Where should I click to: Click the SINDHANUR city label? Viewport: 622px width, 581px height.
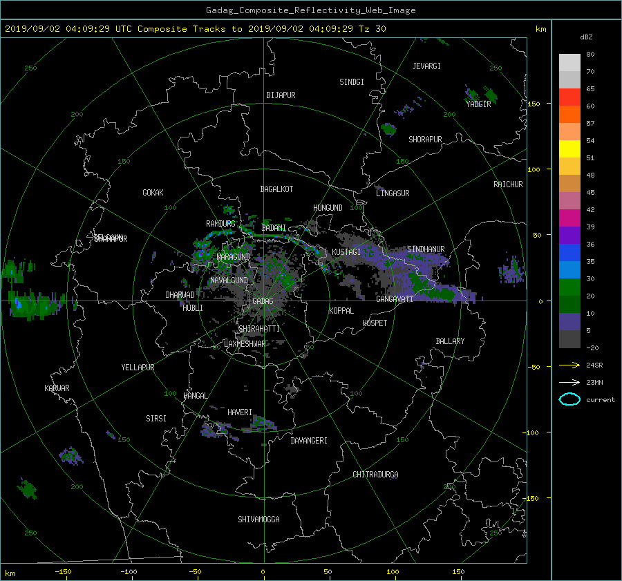pyautogui.click(x=426, y=249)
